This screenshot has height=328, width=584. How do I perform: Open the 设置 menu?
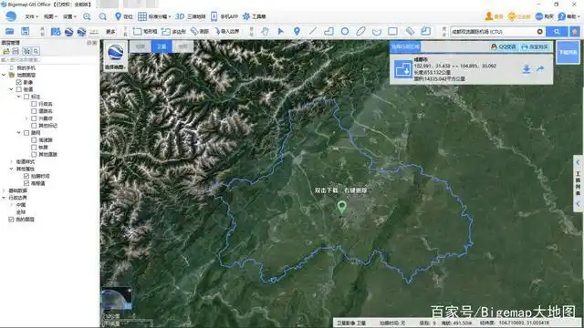tap(69, 16)
